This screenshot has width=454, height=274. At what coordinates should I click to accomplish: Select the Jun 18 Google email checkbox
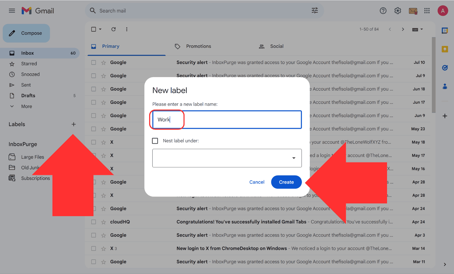(x=94, y=89)
